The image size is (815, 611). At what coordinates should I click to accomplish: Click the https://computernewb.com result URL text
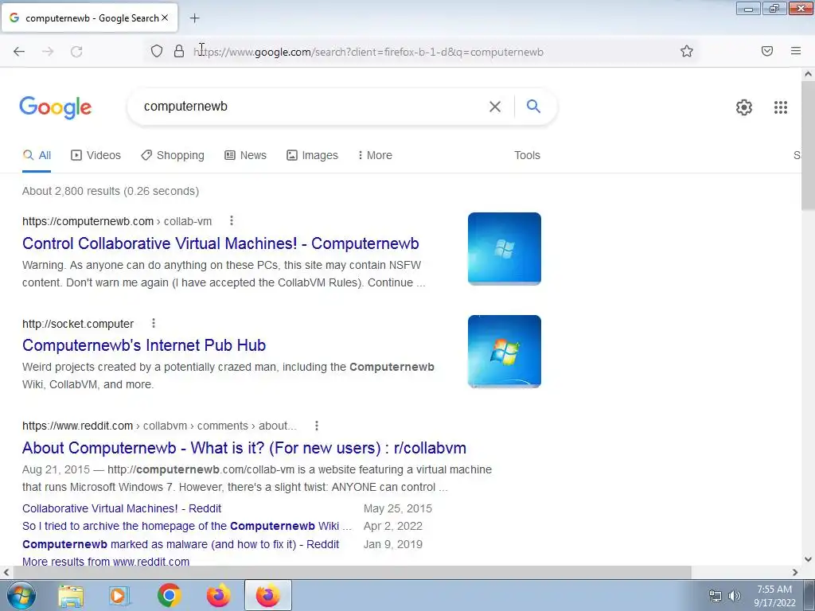click(x=88, y=221)
